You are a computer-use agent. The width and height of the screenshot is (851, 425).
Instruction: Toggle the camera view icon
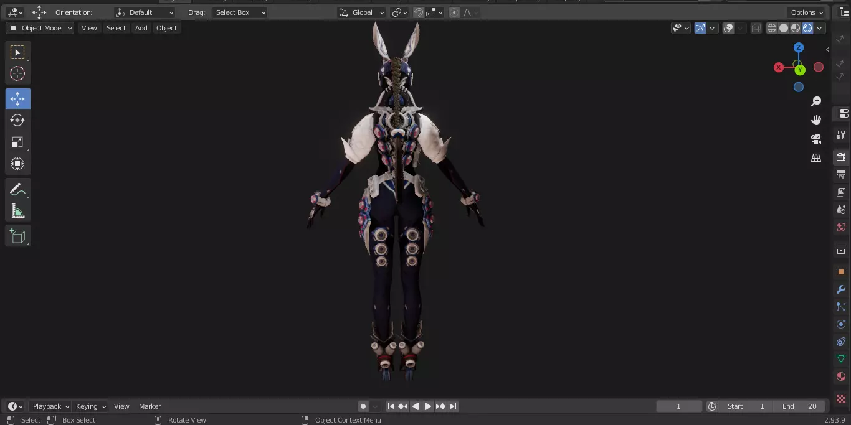tap(816, 139)
